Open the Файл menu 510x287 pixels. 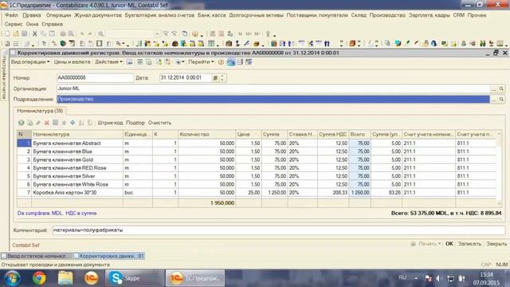click(x=11, y=15)
